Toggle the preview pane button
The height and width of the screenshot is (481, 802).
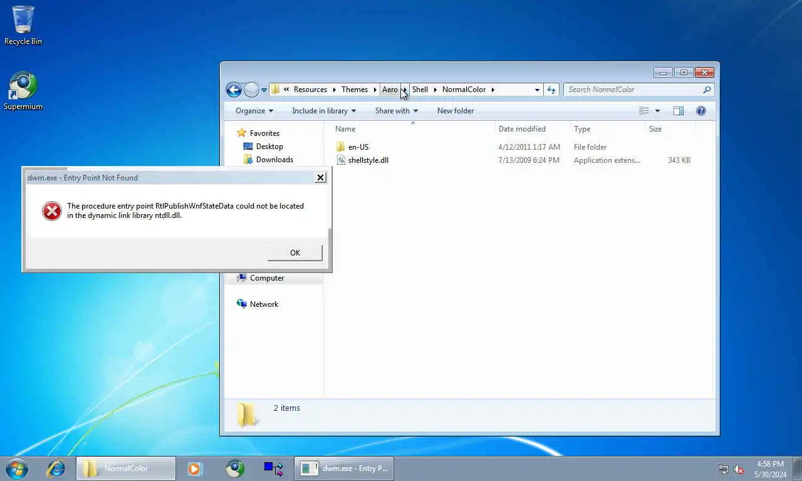tap(679, 111)
